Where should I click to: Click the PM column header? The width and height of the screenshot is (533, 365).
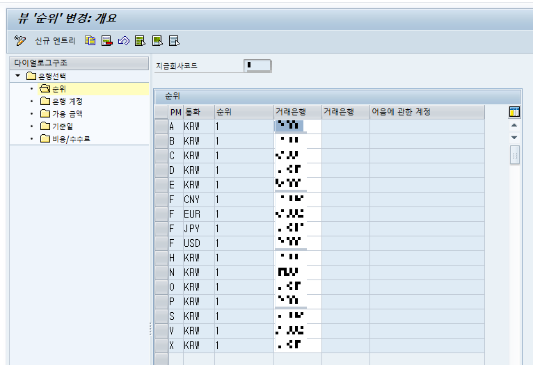click(x=176, y=112)
